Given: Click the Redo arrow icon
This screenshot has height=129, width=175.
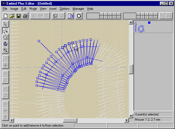Looking at the screenshot, I should point(62,16).
